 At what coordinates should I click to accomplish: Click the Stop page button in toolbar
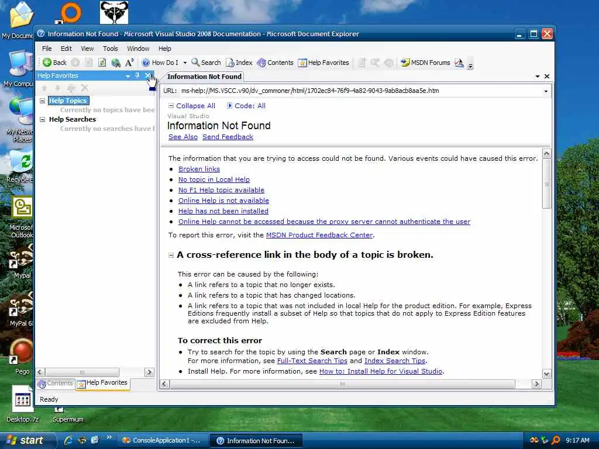point(89,63)
